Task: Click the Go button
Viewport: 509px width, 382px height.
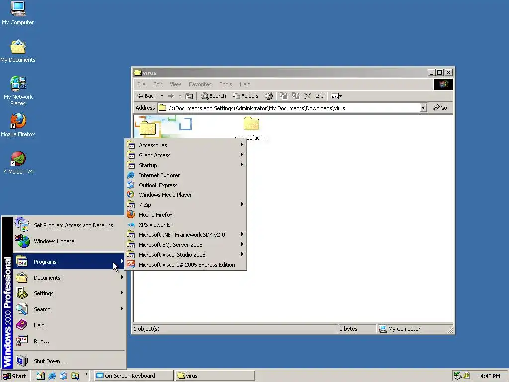Action: (x=440, y=108)
